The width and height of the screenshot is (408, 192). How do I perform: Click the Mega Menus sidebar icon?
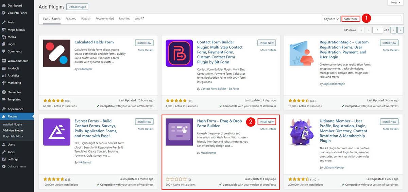pyautogui.click(x=3, y=30)
